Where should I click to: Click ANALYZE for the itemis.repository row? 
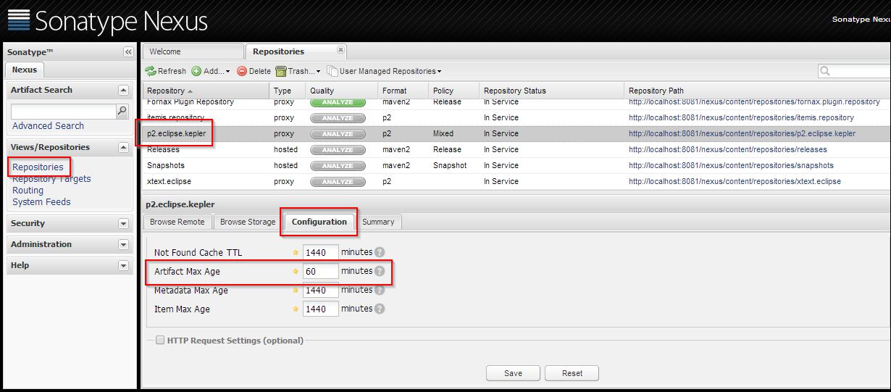[x=338, y=118]
